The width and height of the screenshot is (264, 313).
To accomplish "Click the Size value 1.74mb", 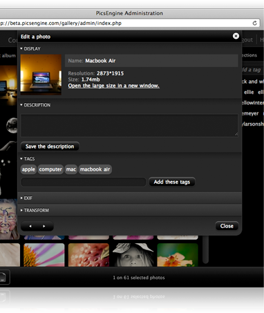I will coord(91,79).
